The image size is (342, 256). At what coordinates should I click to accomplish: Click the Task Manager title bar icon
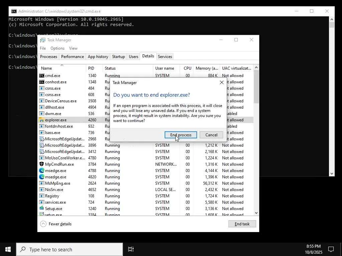[x=43, y=40]
